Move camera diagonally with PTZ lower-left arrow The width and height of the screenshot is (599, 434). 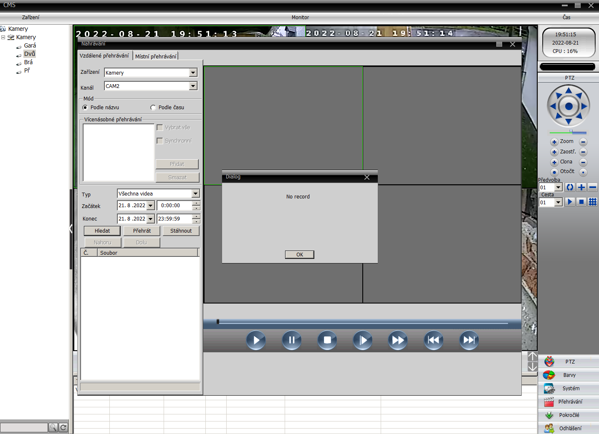tap(559, 117)
